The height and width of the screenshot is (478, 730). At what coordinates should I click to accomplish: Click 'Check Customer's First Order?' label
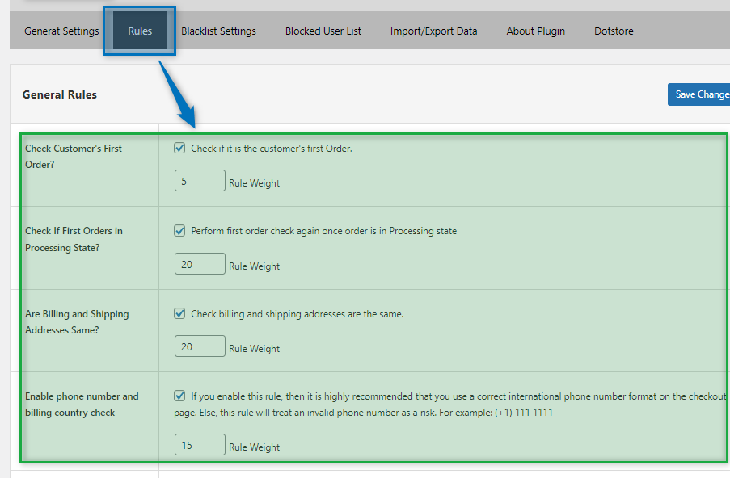tap(74, 156)
